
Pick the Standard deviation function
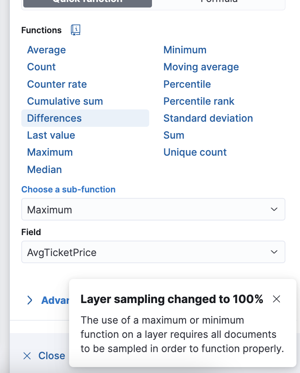pos(208,118)
